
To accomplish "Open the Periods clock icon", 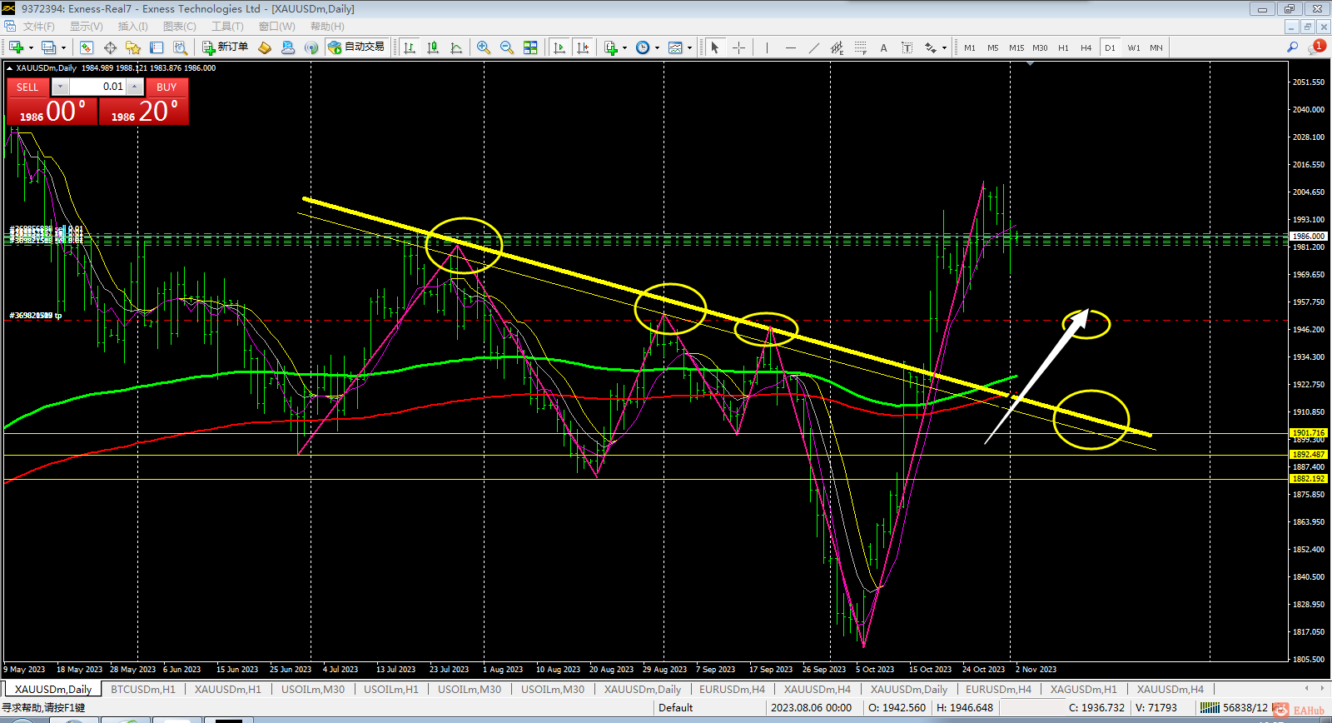I will [643, 47].
